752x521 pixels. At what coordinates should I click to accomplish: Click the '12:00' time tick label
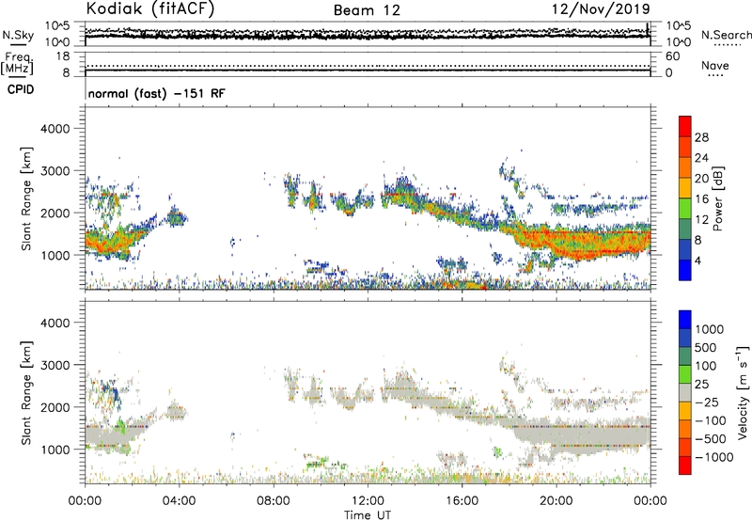(368, 501)
